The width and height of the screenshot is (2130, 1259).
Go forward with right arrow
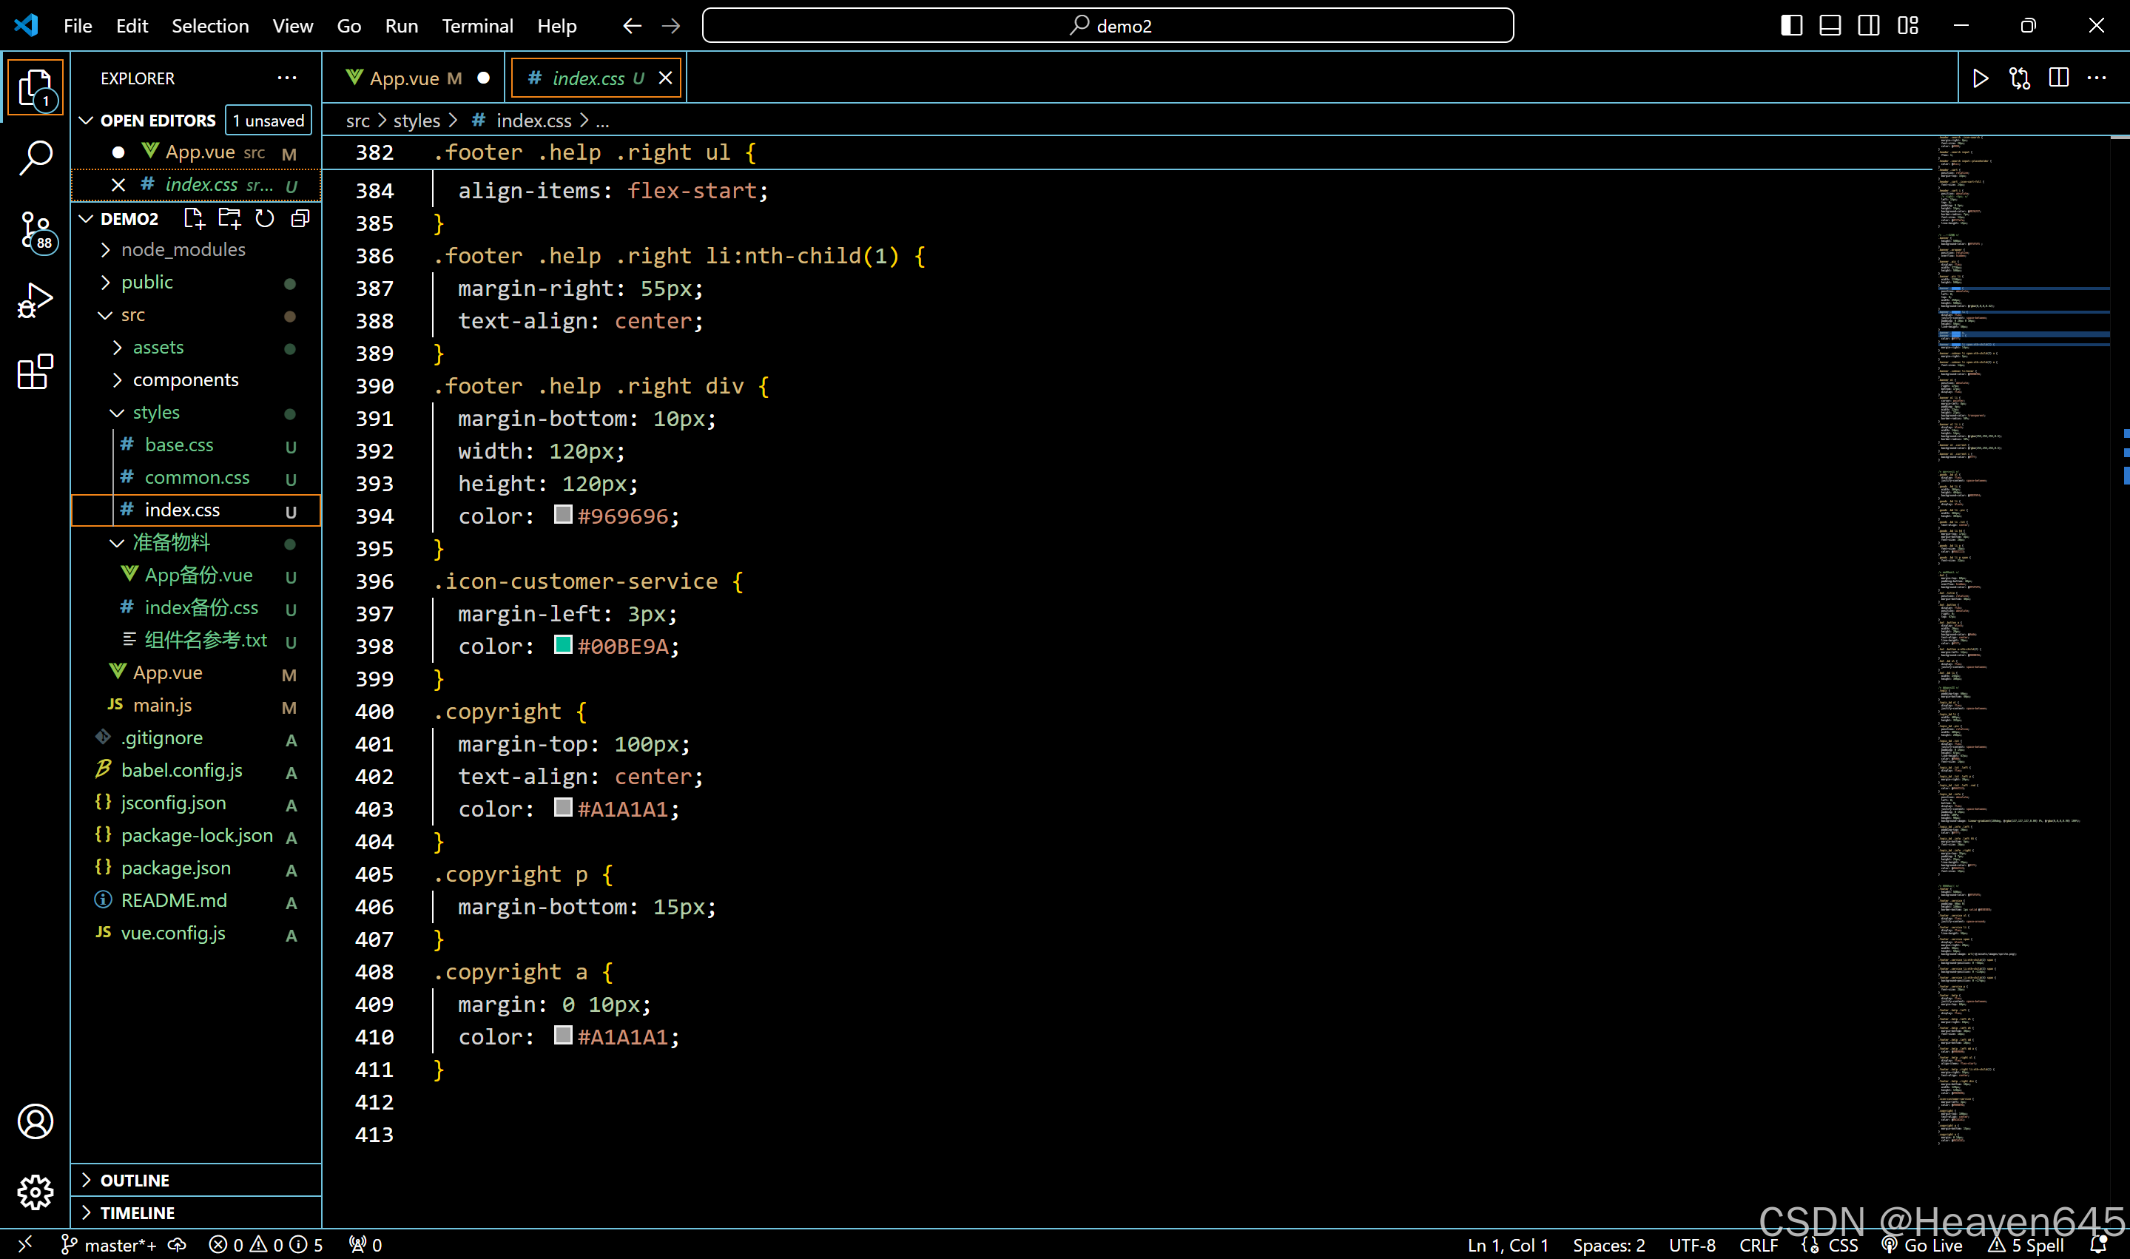tap(671, 27)
